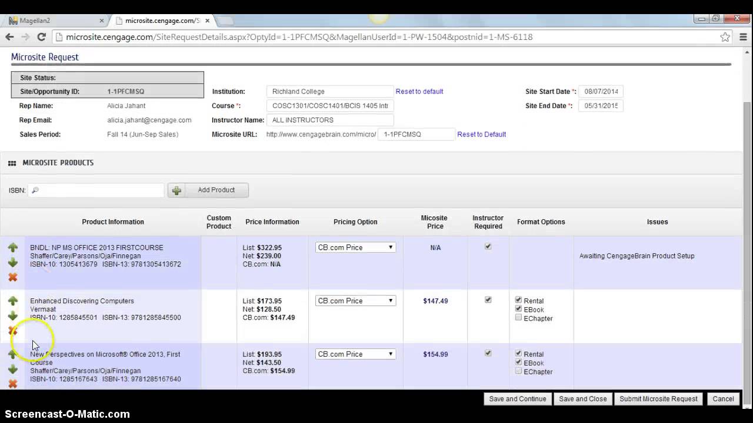Image resolution: width=753 pixels, height=423 pixels.
Task: Focus the ISBN search field
Action: (96, 190)
